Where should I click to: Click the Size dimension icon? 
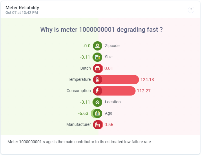(98, 57)
